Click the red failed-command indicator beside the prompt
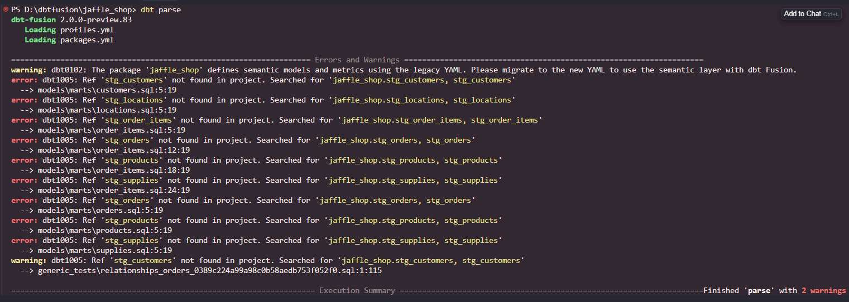This screenshot has width=849, height=302. 6,10
